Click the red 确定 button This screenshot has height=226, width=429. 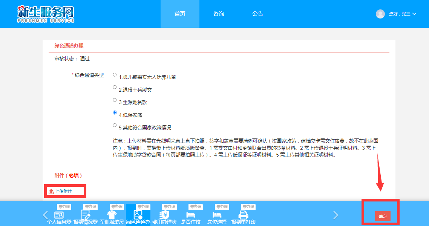[x=383, y=216]
